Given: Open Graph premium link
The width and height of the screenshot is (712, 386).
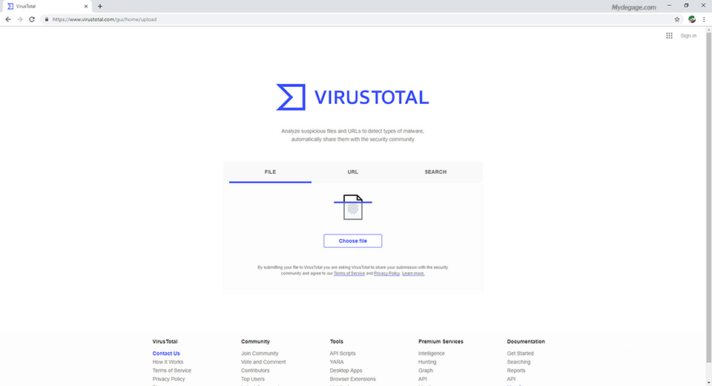Looking at the screenshot, I should 426,370.
